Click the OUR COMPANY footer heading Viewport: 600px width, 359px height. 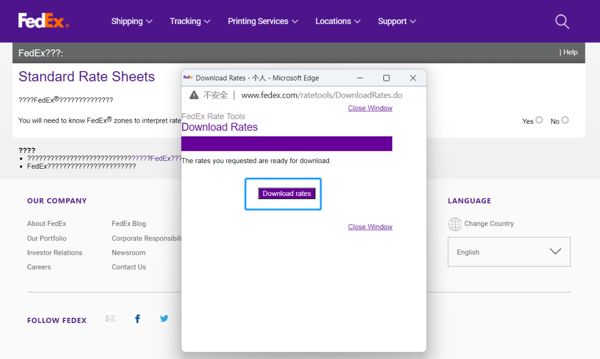pos(57,201)
